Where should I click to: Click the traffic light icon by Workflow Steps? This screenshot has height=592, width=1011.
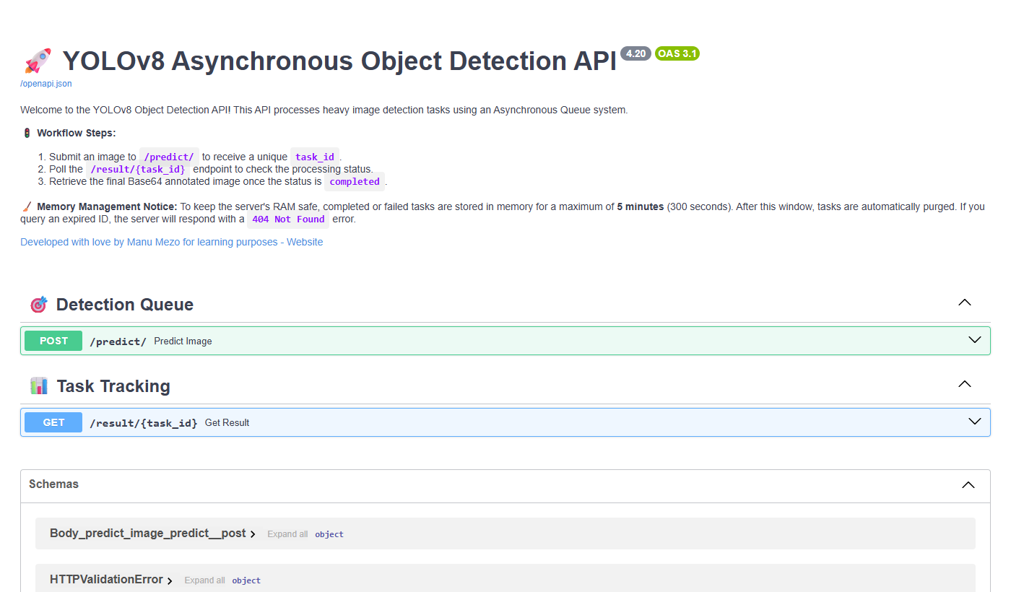click(x=27, y=133)
